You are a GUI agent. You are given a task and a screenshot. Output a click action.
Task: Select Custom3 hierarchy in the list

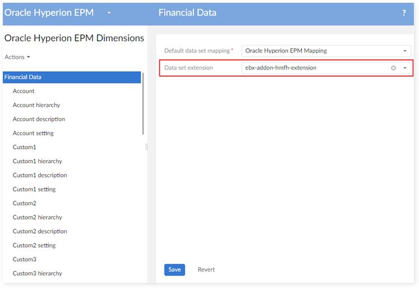point(37,273)
